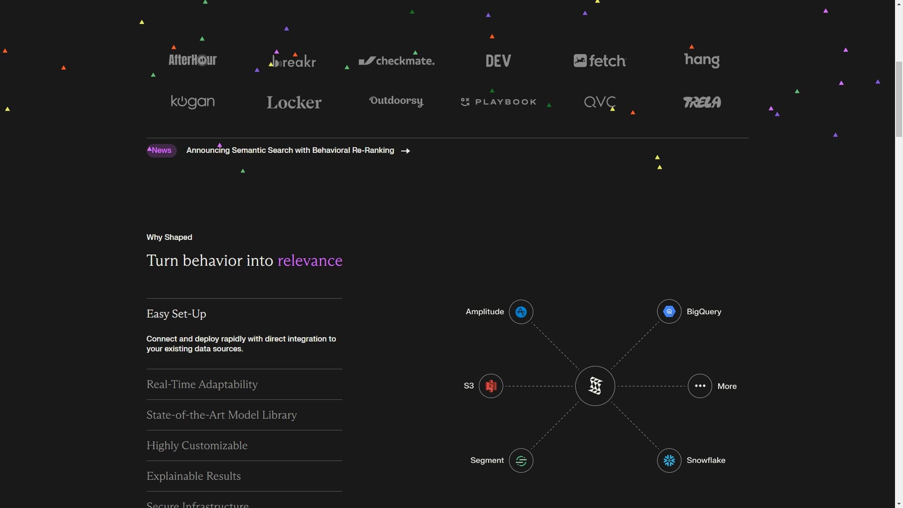This screenshot has width=903, height=508.
Task: Click the Snowflake label text
Action: click(705, 460)
